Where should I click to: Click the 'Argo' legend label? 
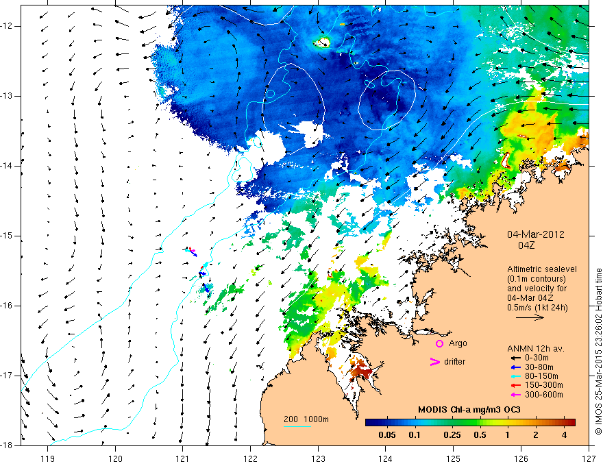click(x=458, y=343)
